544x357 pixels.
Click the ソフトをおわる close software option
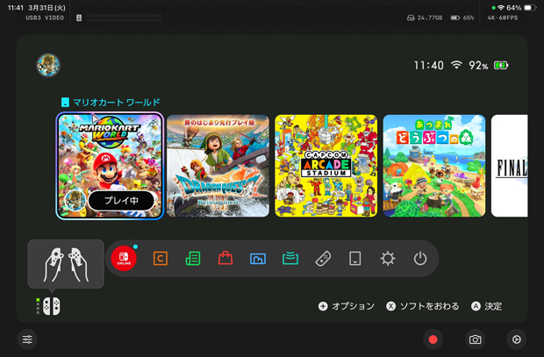point(422,306)
